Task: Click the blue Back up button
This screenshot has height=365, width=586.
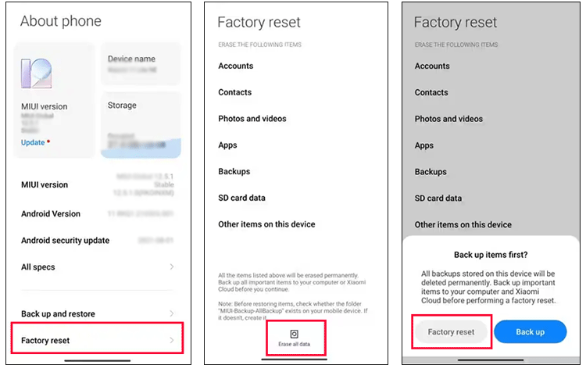Action: pyautogui.click(x=531, y=331)
